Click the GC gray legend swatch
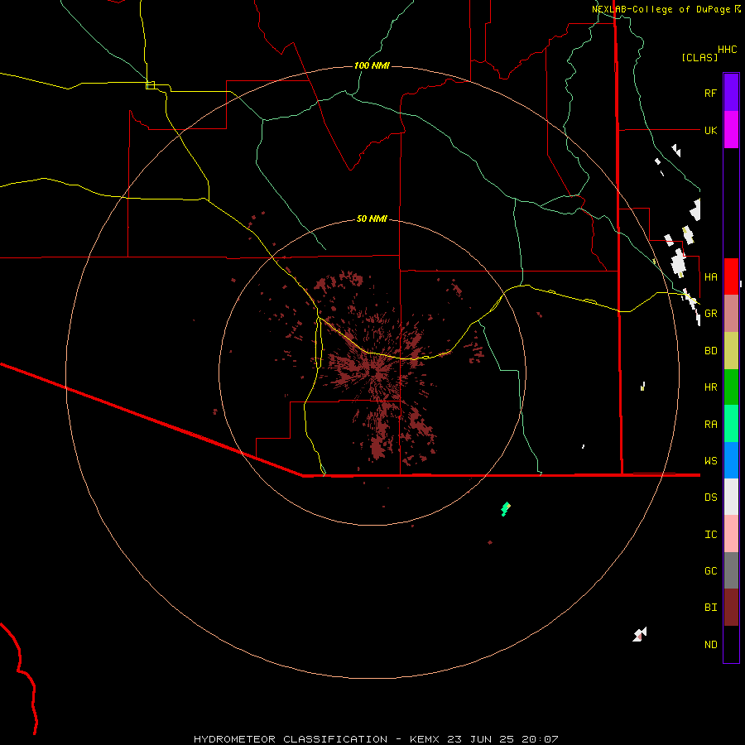Screen dimensions: 745x745 coord(731,570)
